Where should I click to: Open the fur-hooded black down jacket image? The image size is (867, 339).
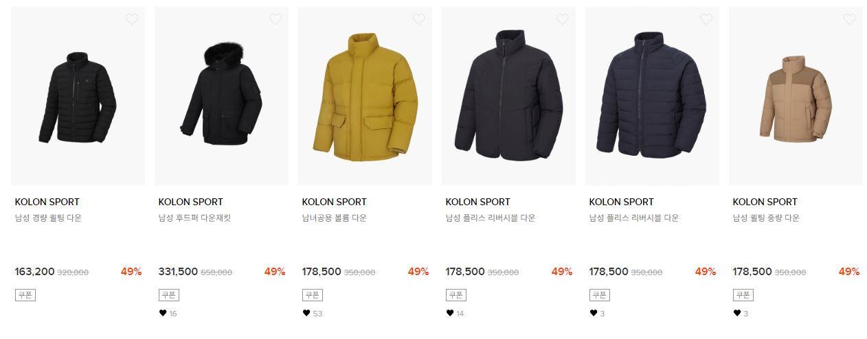(221, 96)
